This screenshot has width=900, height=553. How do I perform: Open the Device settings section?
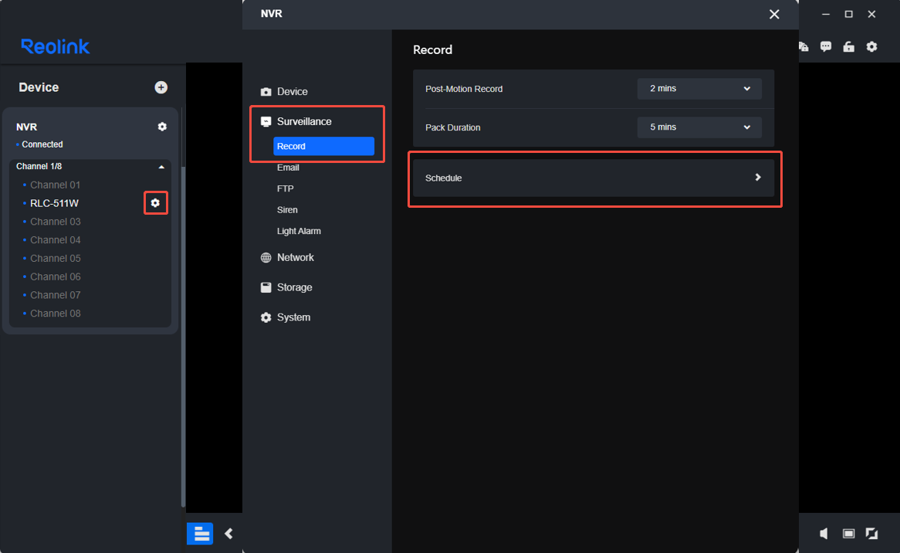point(293,92)
